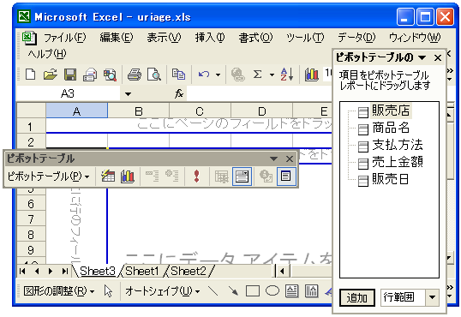Click the Include Hidden Items icon
The image size is (461, 317).
click(x=221, y=176)
